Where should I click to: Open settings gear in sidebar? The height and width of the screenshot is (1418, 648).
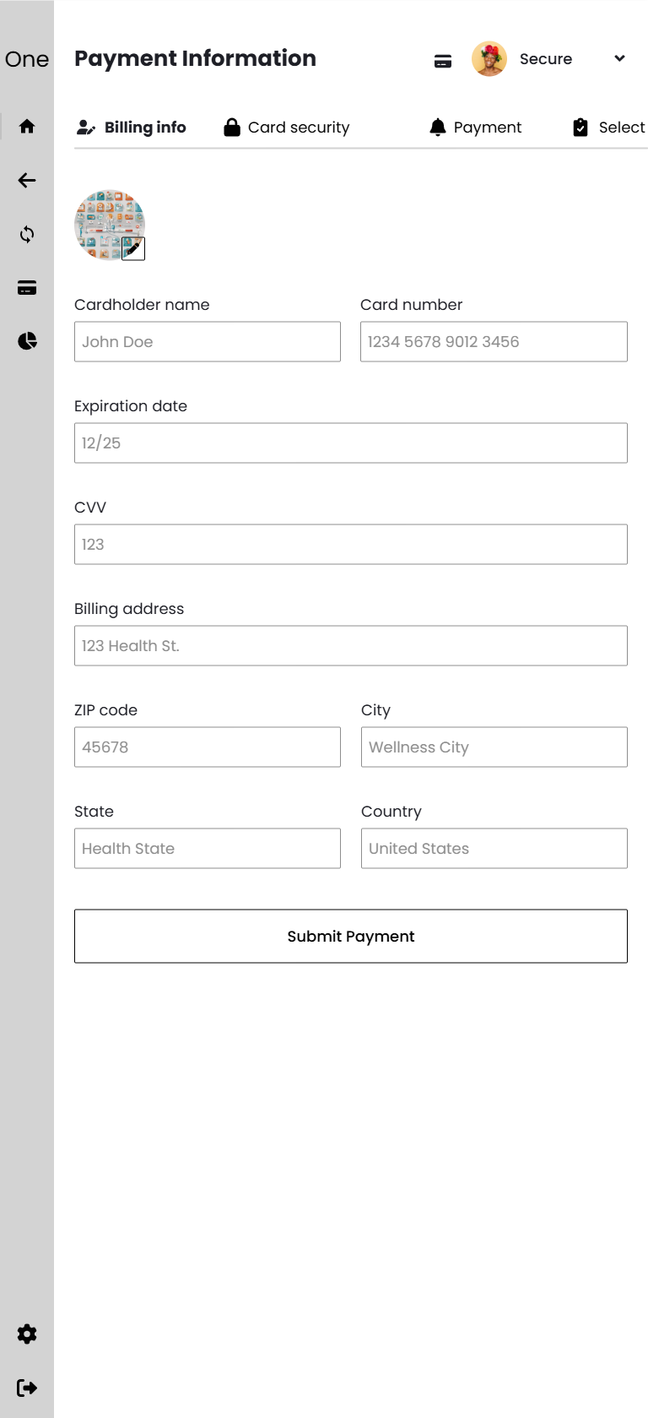pos(27,1334)
